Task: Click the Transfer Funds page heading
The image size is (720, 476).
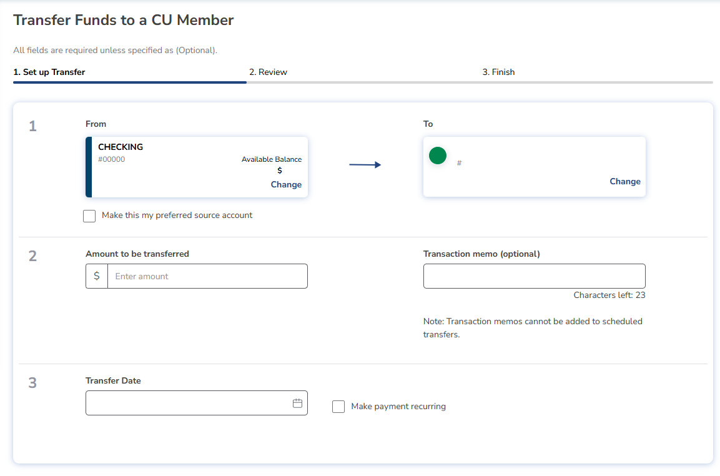Action: 124,20
